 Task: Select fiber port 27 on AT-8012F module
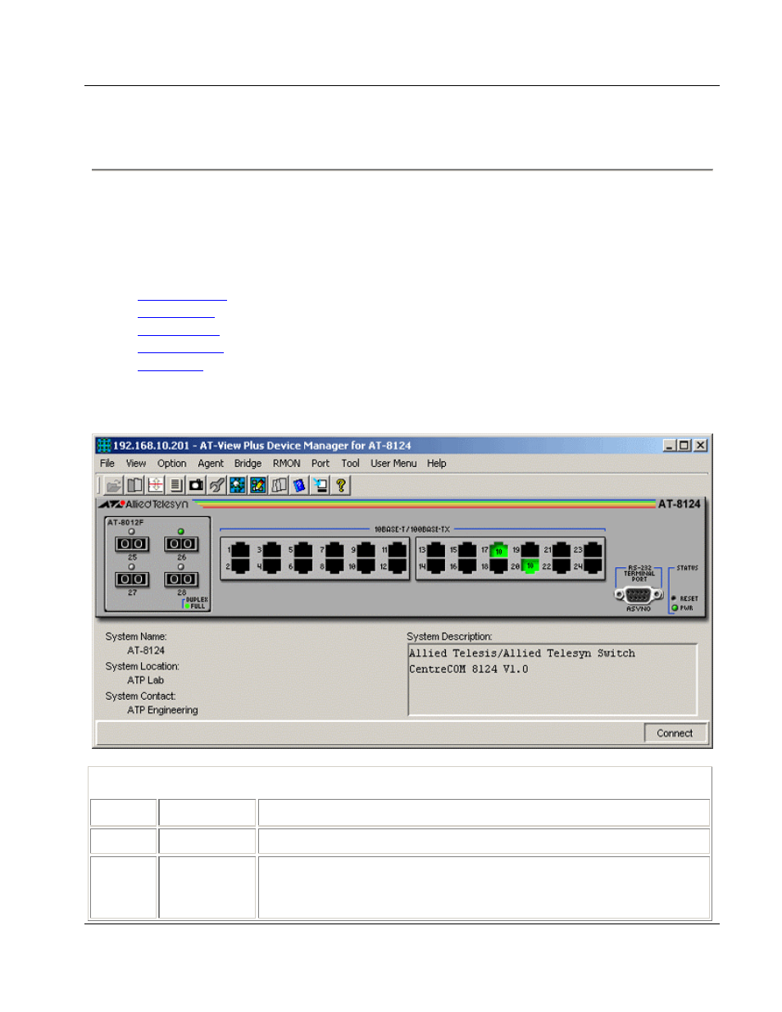[132, 579]
